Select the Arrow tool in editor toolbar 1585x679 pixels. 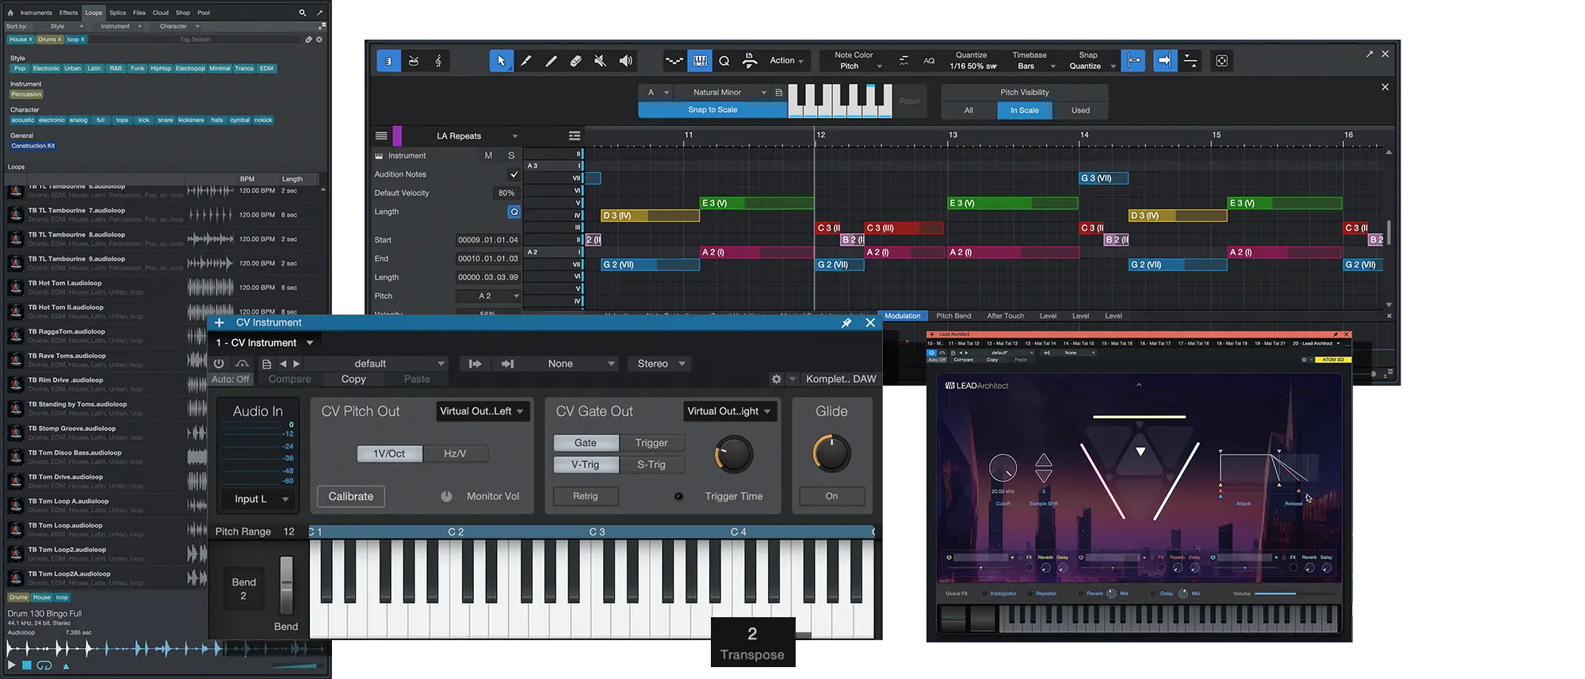tap(501, 61)
